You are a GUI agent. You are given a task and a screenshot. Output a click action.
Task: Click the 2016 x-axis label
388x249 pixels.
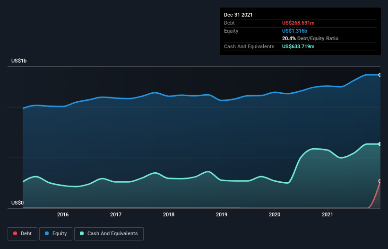(x=63, y=214)
